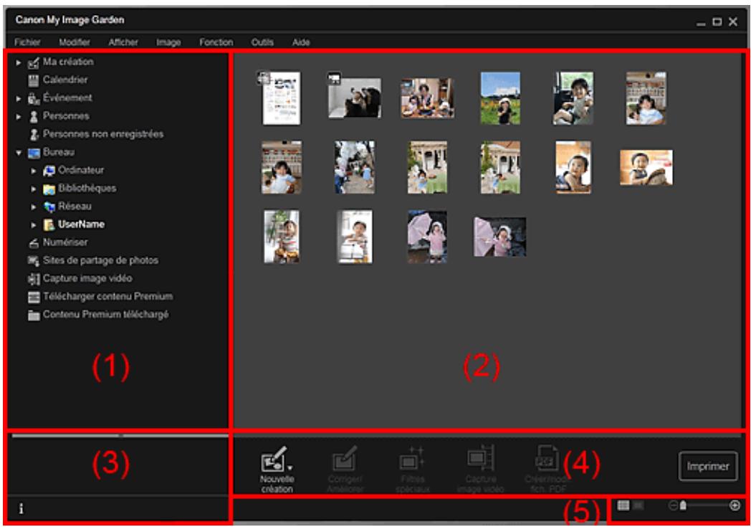Click the thumbnail size slider
751x527 pixels.
click(706, 505)
